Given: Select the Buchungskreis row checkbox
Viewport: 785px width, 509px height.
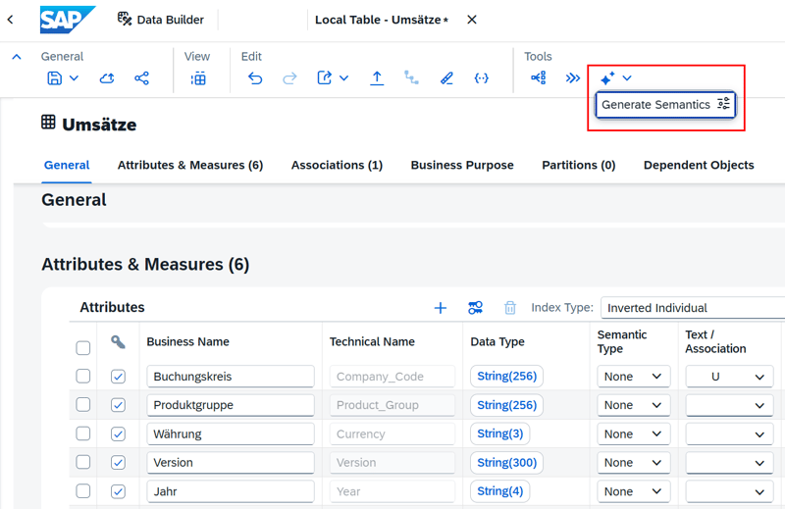Looking at the screenshot, I should pyautogui.click(x=83, y=376).
